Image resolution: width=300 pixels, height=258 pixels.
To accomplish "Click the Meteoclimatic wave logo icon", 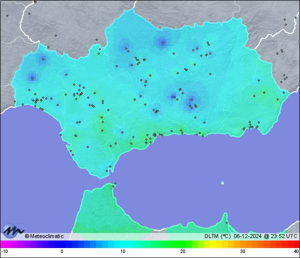I will click(13, 231).
